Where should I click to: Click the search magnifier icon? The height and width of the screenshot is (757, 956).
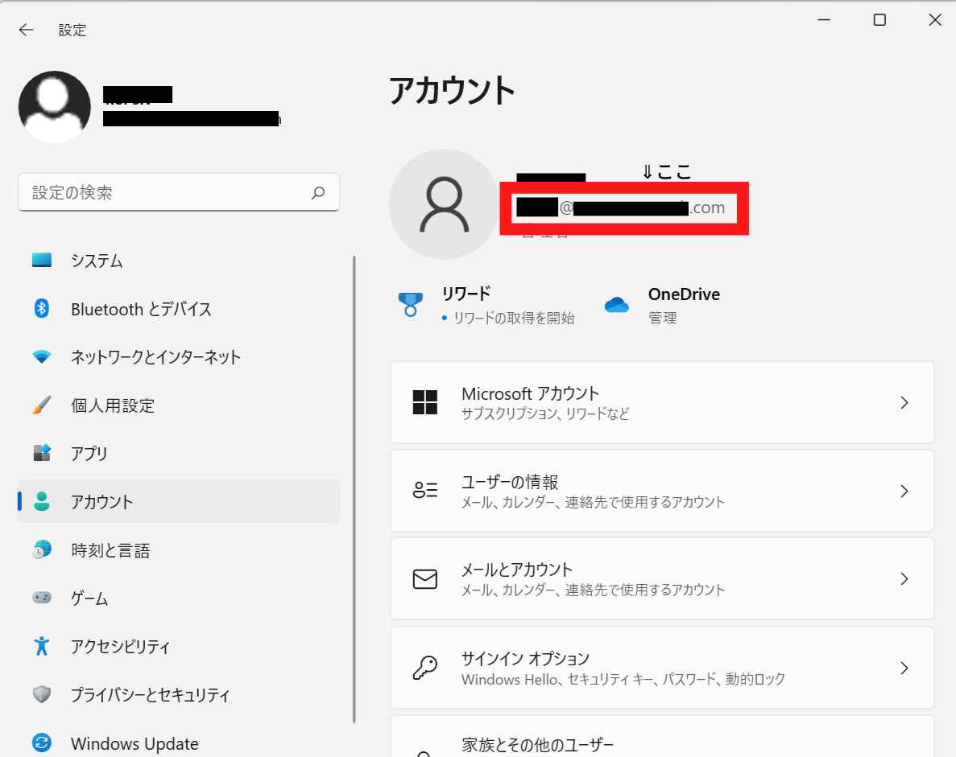pyautogui.click(x=318, y=193)
